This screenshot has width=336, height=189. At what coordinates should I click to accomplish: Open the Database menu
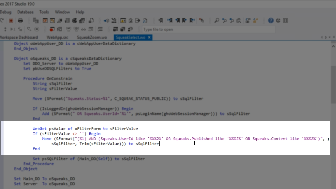pyautogui.click(x=25, y=12)
